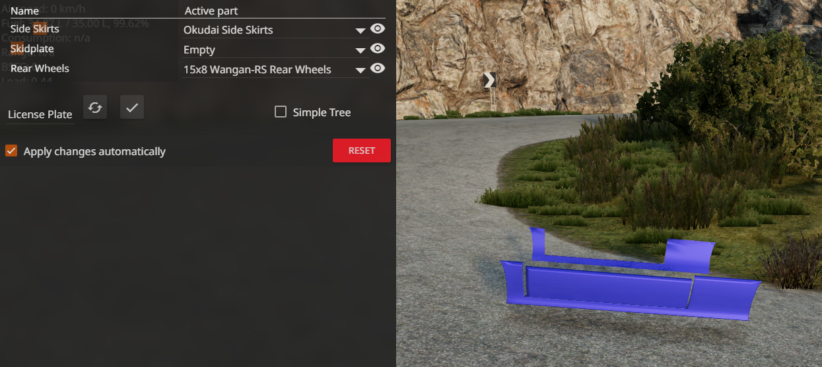Click the chevron road sign by the cliff
The image size is (822, 367).
[x=489, y=80]
